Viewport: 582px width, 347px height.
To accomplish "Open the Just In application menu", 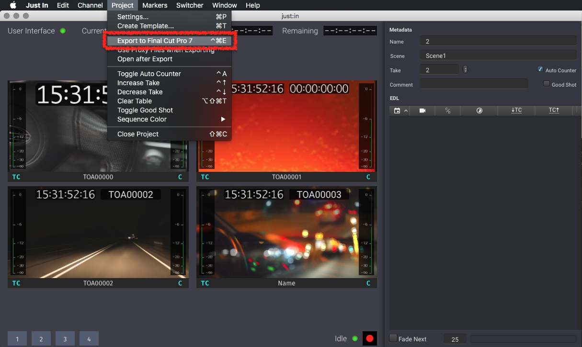I will click(37, 5).
